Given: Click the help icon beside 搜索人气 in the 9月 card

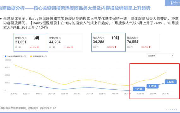Looking at the screenshot, I should [26, 38].
